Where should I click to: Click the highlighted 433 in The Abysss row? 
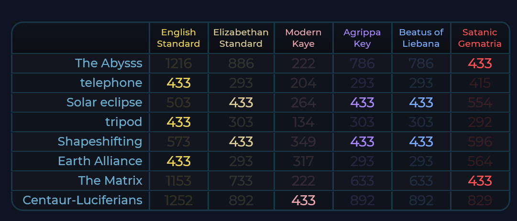pos(480,63)
